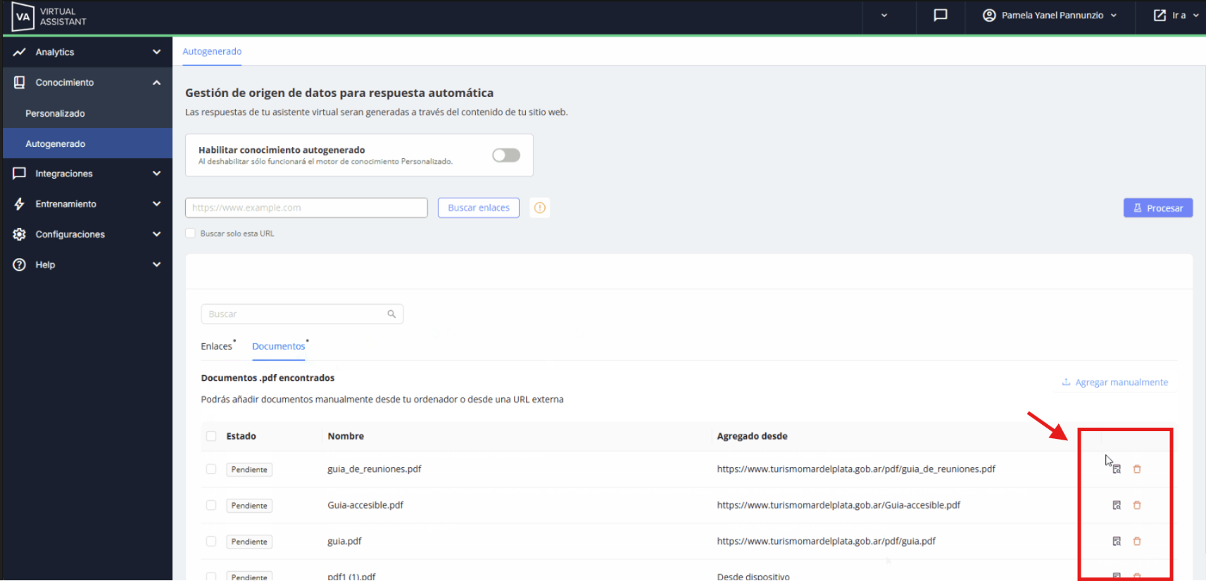Expand the Entrenamiento menu chevron
The height and width of the screenshot is (581, 1206).
pyautogui.click(x=156, y=204)
